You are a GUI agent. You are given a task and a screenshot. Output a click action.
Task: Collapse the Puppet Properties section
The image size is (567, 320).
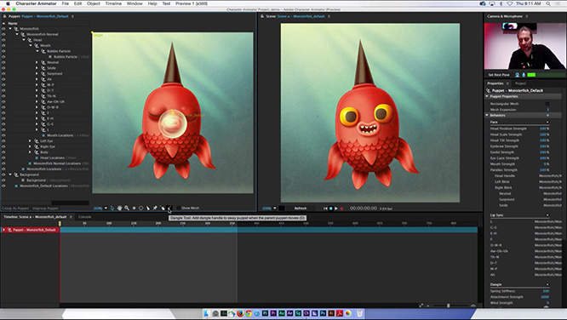(487, 96)
